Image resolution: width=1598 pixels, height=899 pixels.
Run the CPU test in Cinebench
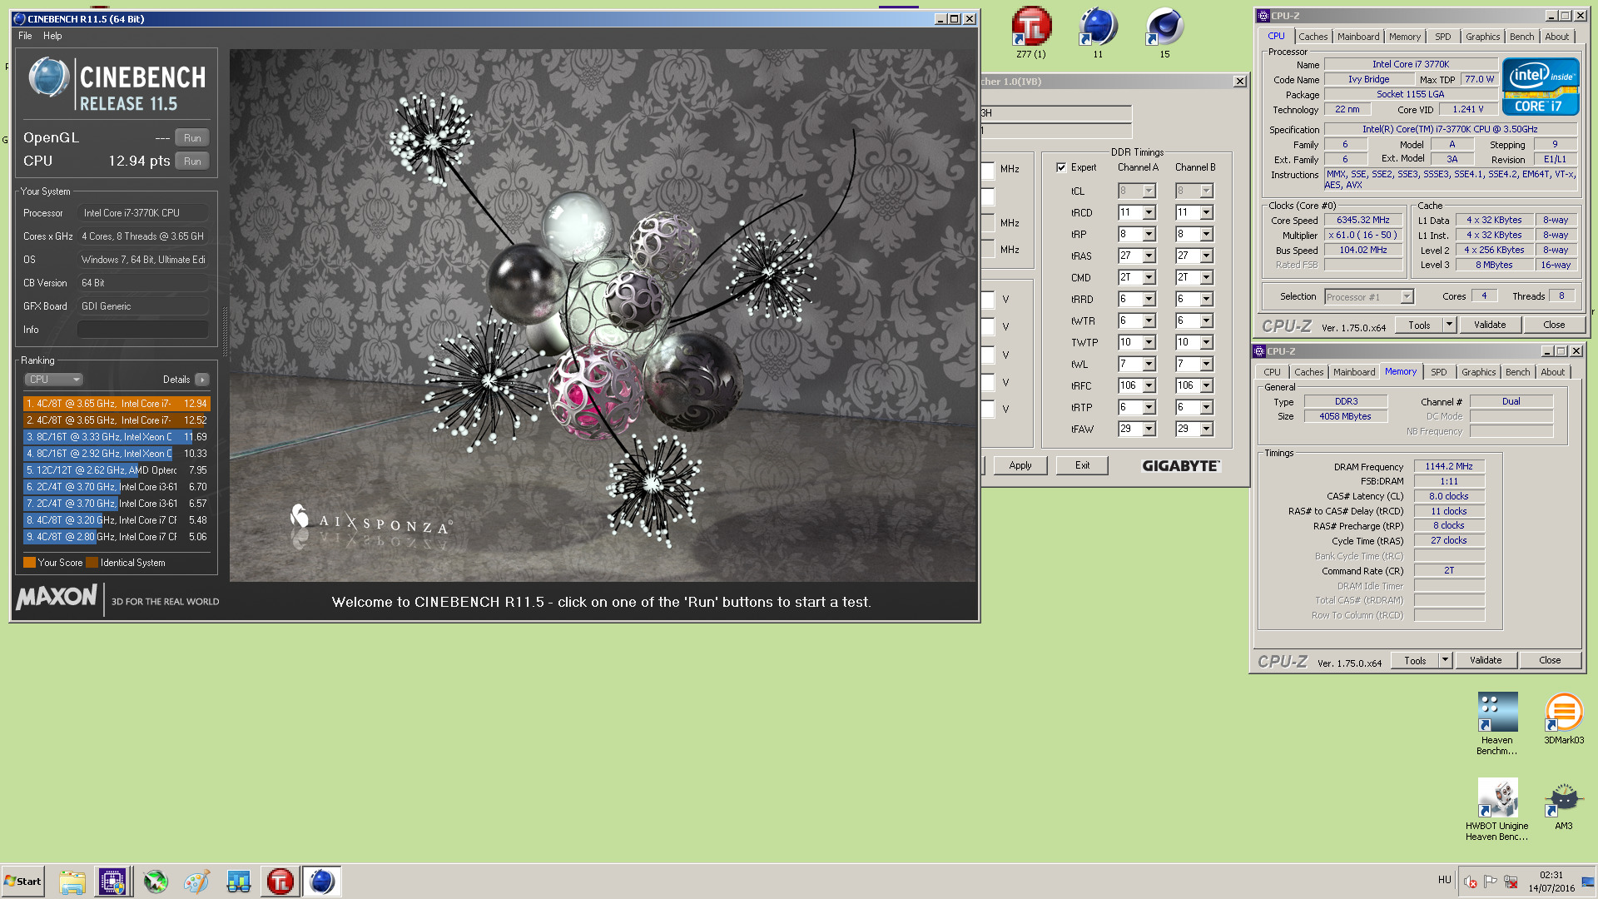pyautogui.click(x=192, y=161)
